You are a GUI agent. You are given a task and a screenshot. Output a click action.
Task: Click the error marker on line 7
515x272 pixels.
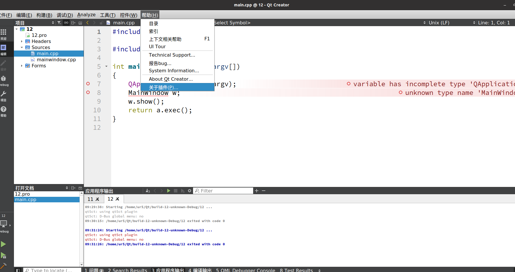(x=88, y=84)
